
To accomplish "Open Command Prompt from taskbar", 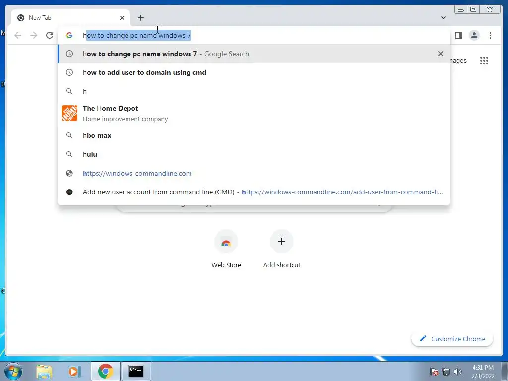I will pos(136,371).
